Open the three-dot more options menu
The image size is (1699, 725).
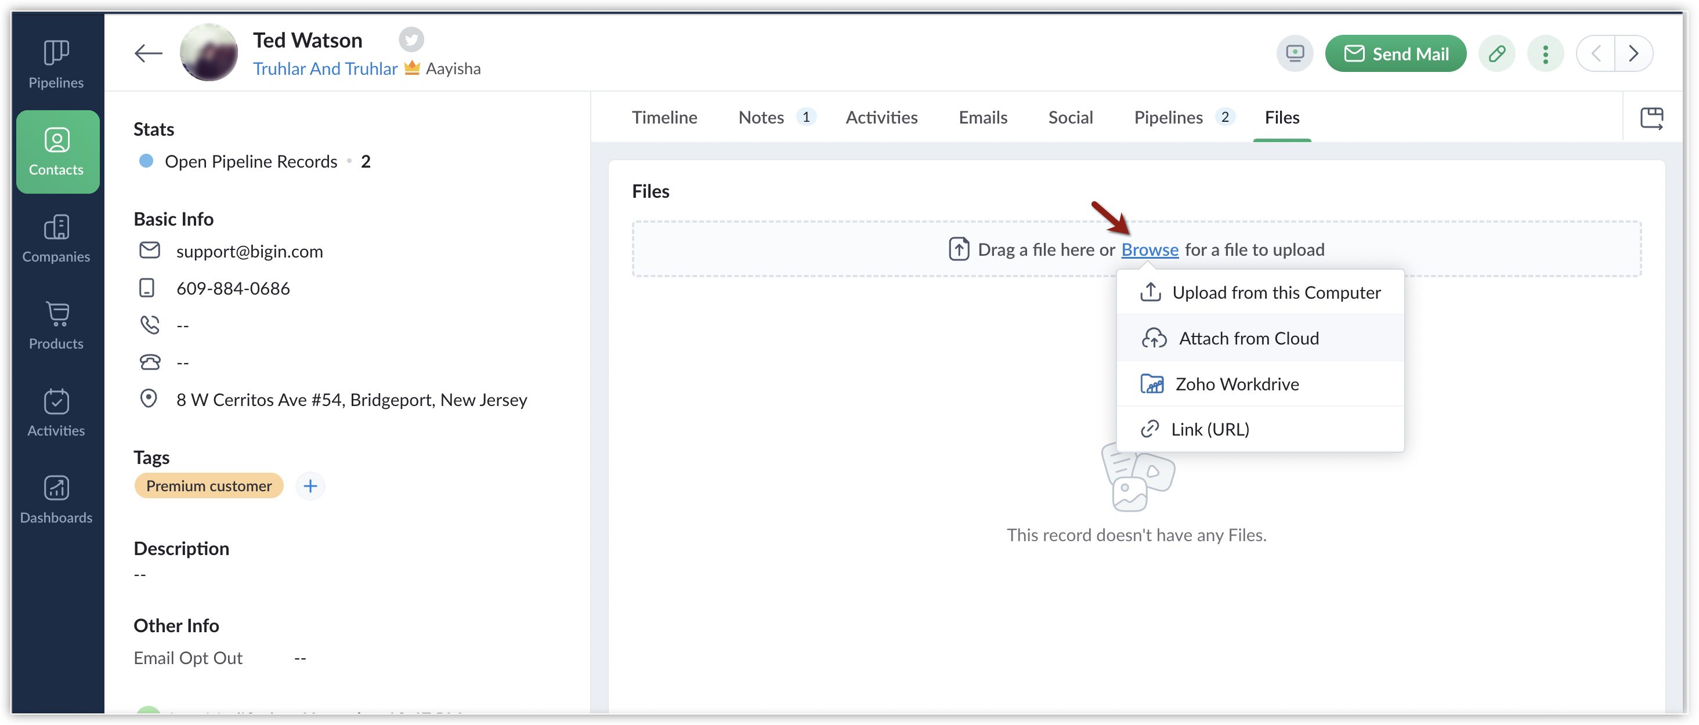tap(1545, 53)
